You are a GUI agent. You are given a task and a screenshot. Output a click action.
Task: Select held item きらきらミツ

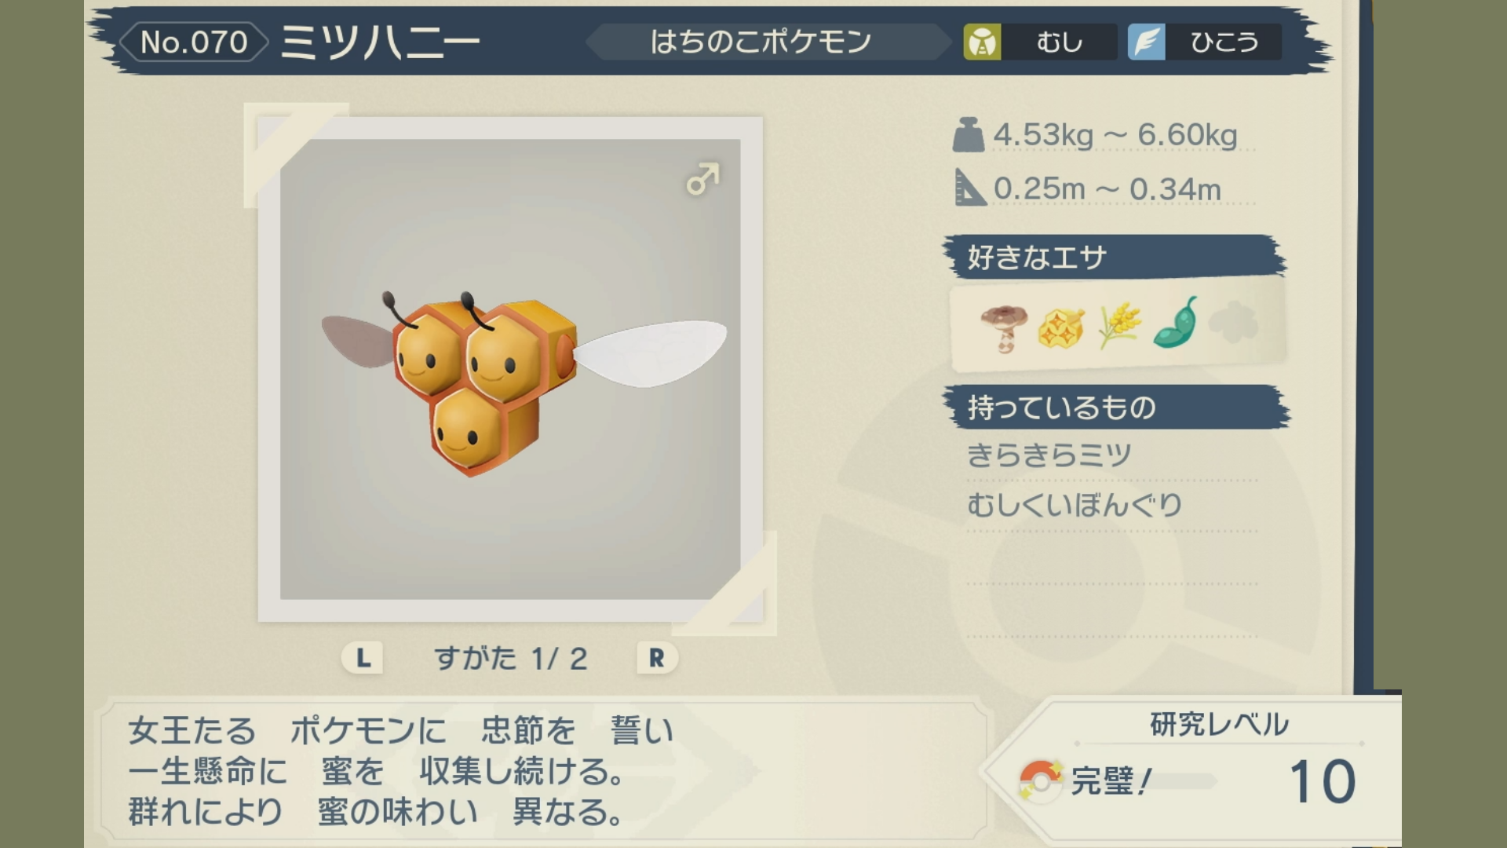point(1049,455)
